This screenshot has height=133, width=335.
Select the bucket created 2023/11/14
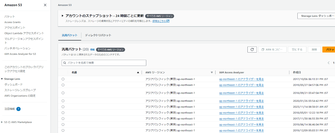pos(63,107)
